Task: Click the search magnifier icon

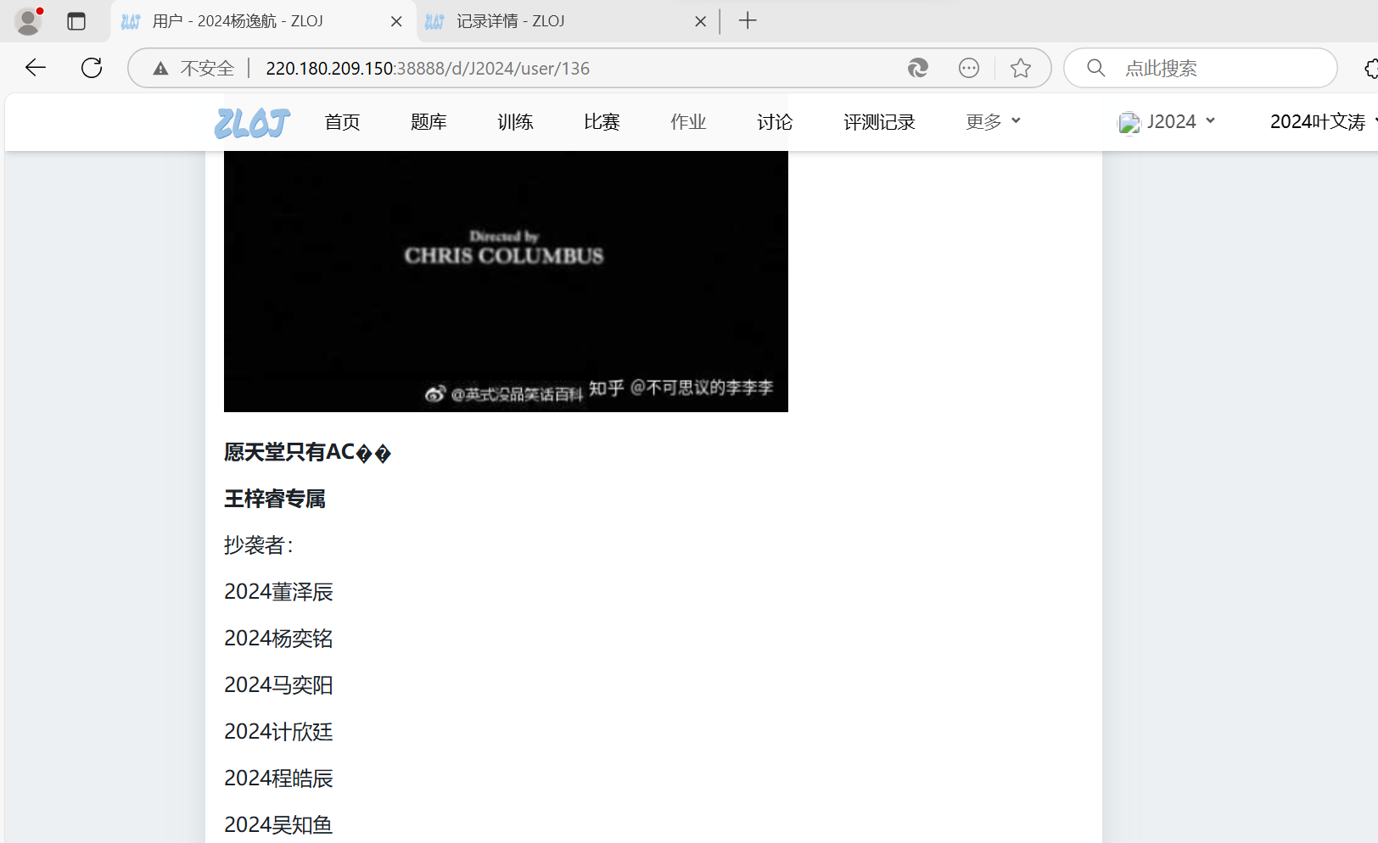Action: click(x=1096, y=68)
